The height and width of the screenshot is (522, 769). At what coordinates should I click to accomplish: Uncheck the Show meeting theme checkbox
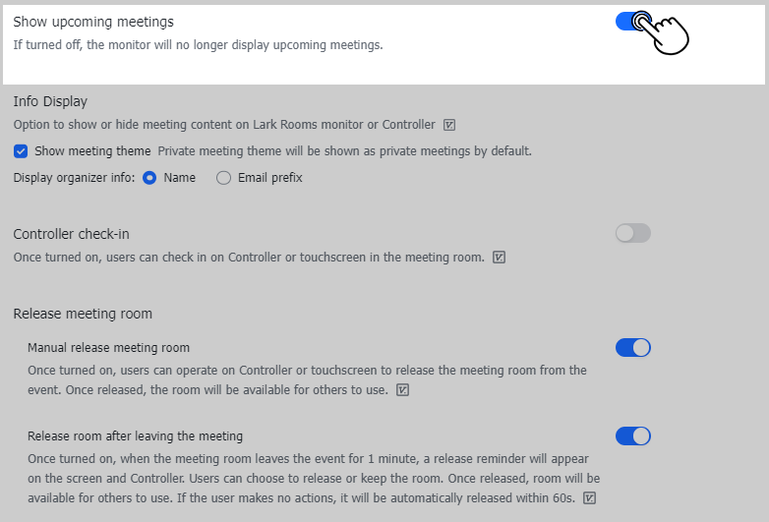pos(21,151)
